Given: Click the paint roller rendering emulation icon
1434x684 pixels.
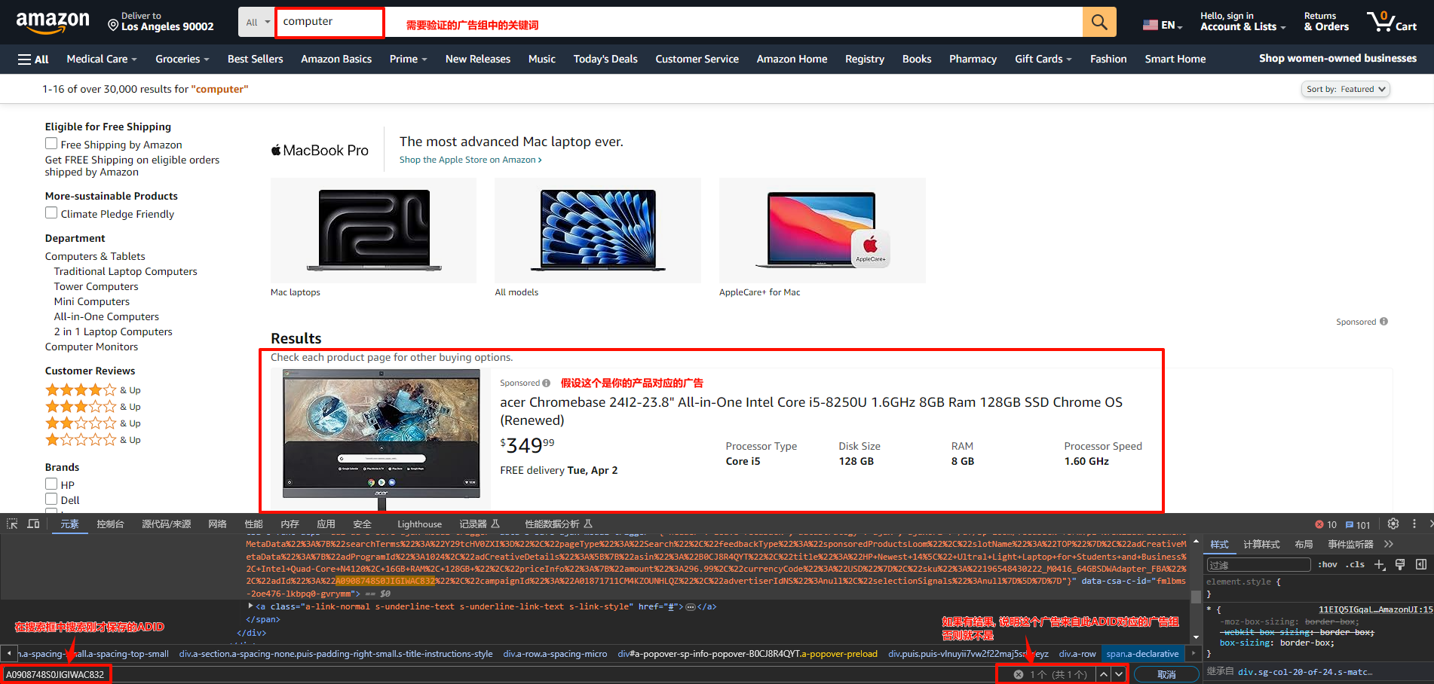Looking at the screenshot, I should (x=1400, y=564).
